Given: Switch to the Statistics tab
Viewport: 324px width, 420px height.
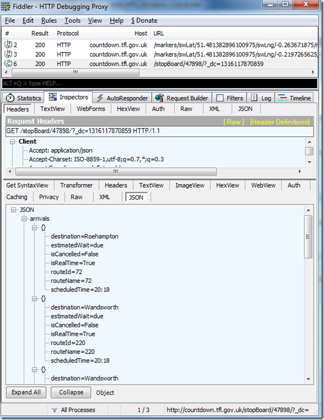Looking at the screenshot, I should [x=24, y=98].
